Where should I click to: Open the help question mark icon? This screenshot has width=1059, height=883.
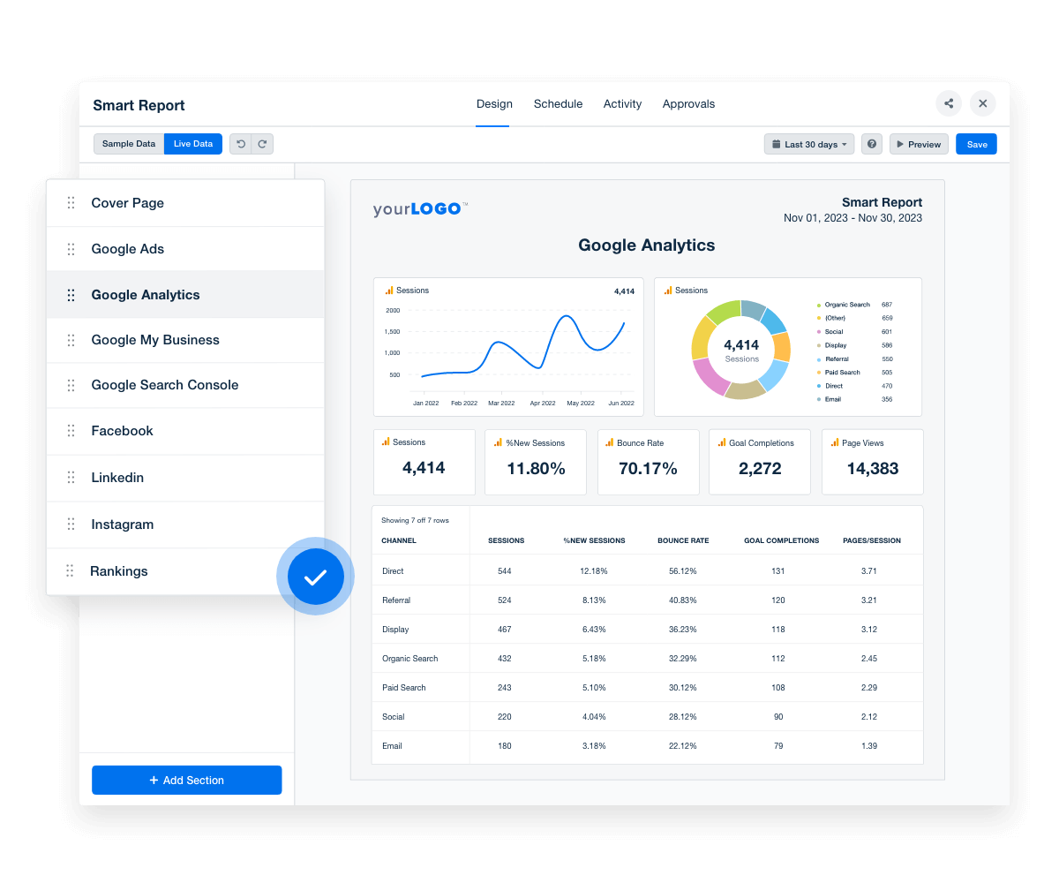tap(872, 144)
